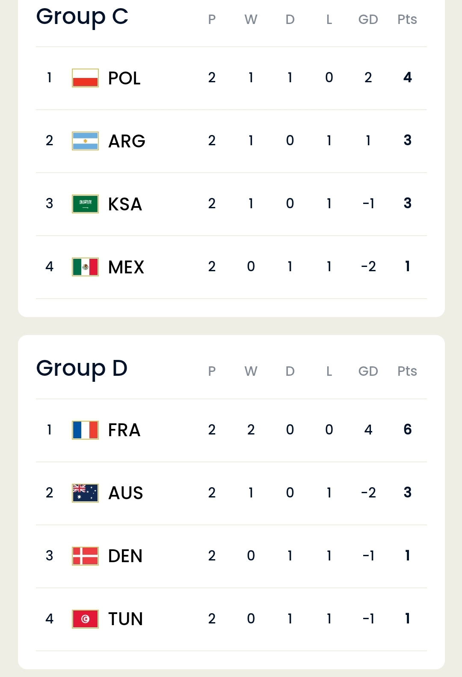The width and height of the screenshot is (462, 677).
Task: Tap the Tunisia flag icon
Action: 85,619
